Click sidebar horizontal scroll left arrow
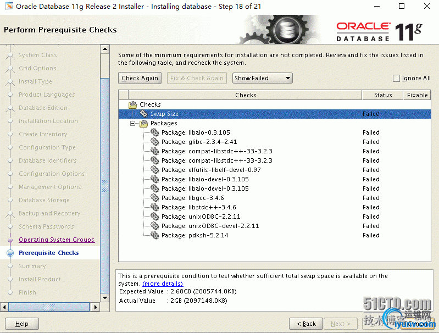This screenshot has height=333, width=439. tap(4, 307)
